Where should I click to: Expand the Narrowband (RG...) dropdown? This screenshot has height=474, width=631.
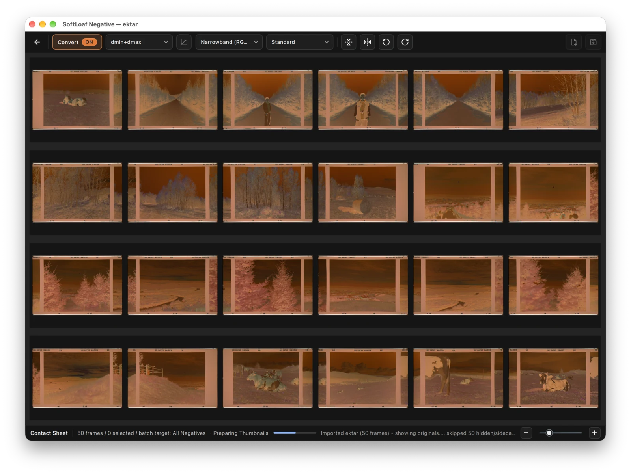pyautogui.click(x=229, y=42)
